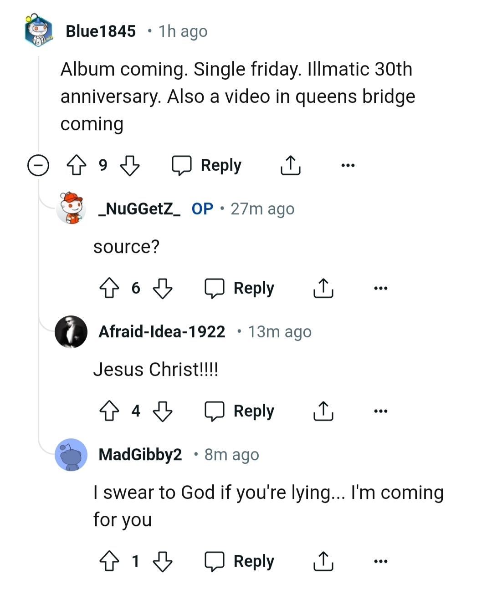492x589 pixels.
Task: Reply to MadGibby2's comment
Action: 240,561
